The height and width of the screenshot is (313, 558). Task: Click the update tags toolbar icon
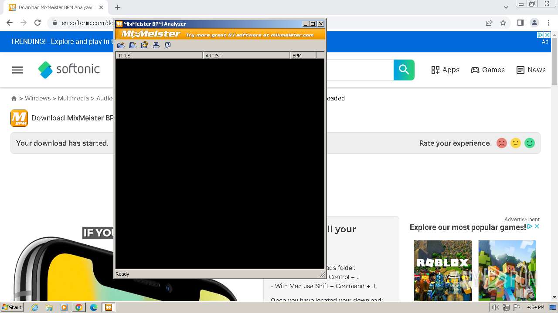pos(144,45)
